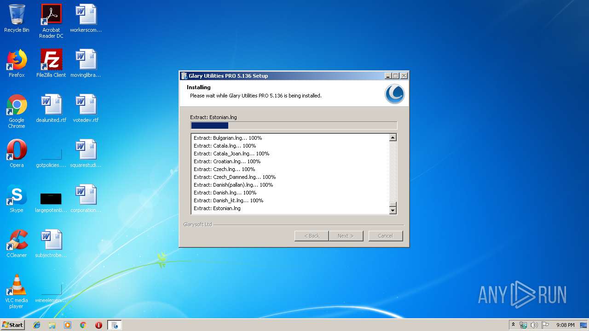Open the Google Chrome desktop shortcut
This screenshot has width=589, height=331.
(x=17, y=111)
